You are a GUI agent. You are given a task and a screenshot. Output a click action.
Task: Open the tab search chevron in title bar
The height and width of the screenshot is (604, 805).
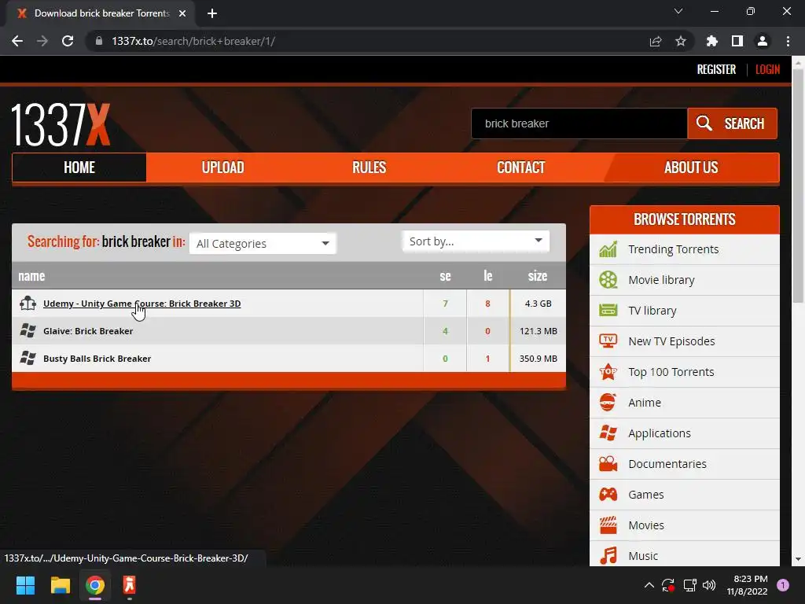click(678, 11)
